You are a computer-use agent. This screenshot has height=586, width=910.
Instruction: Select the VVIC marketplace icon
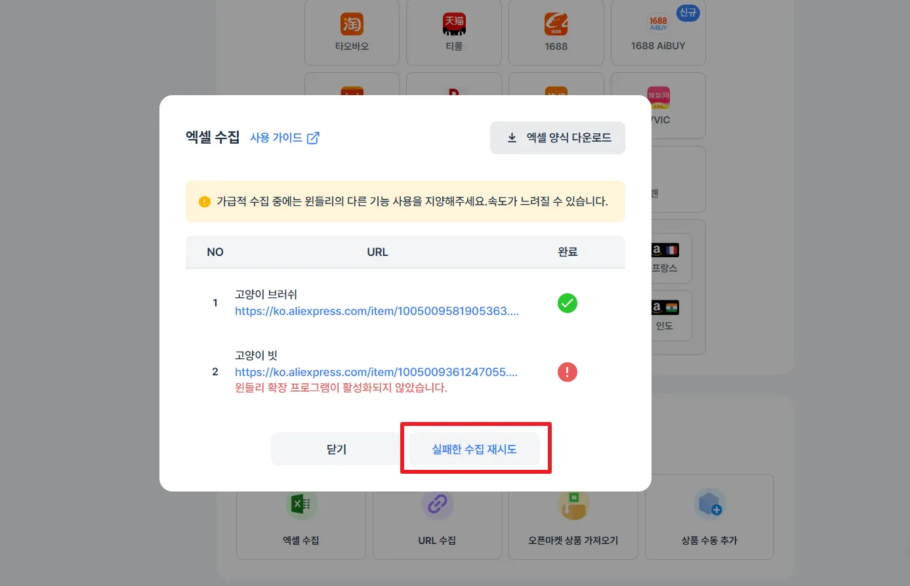[658, 98]
